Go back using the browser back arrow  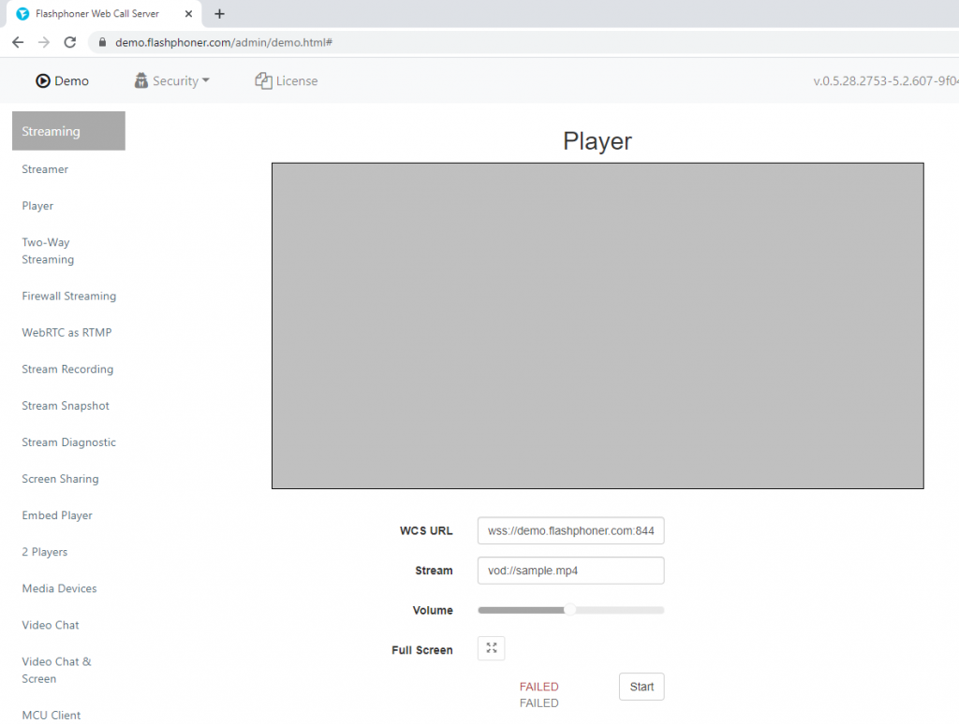pos(18,42)
